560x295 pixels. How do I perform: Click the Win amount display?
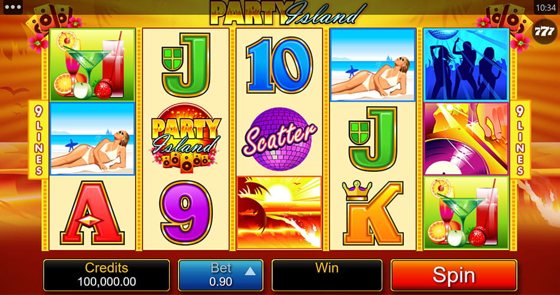(327, 275)
